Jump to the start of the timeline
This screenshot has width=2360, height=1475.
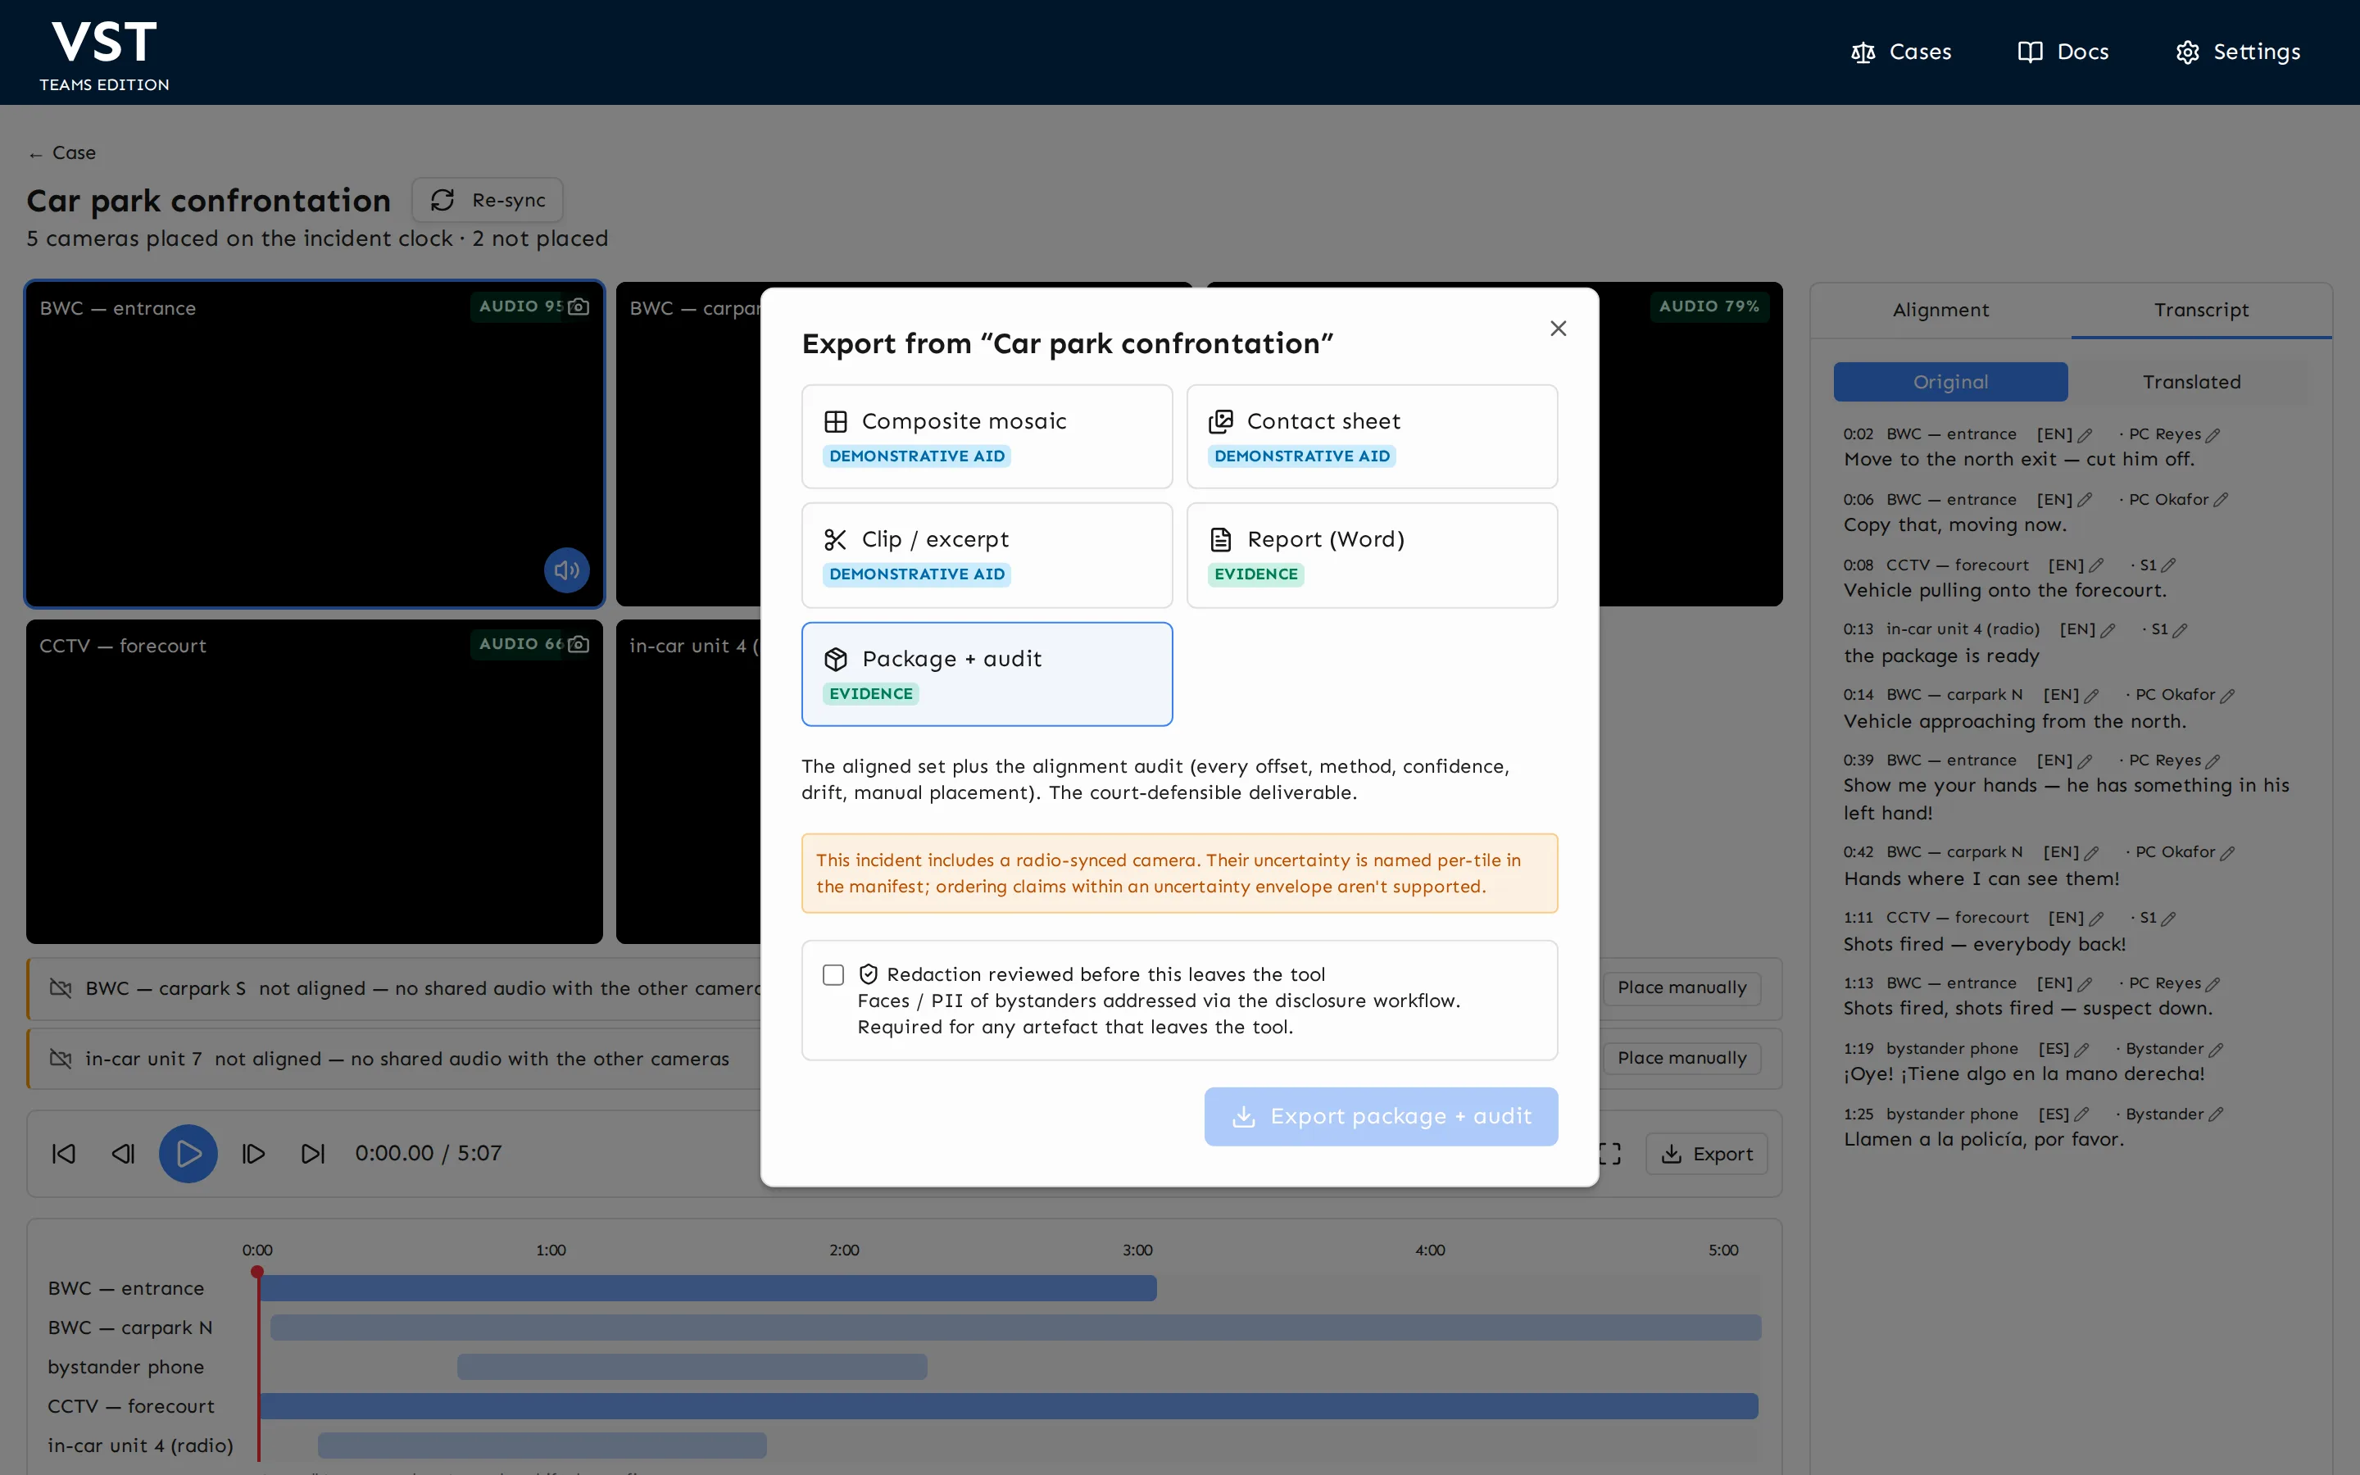[x=63, y=1154]
